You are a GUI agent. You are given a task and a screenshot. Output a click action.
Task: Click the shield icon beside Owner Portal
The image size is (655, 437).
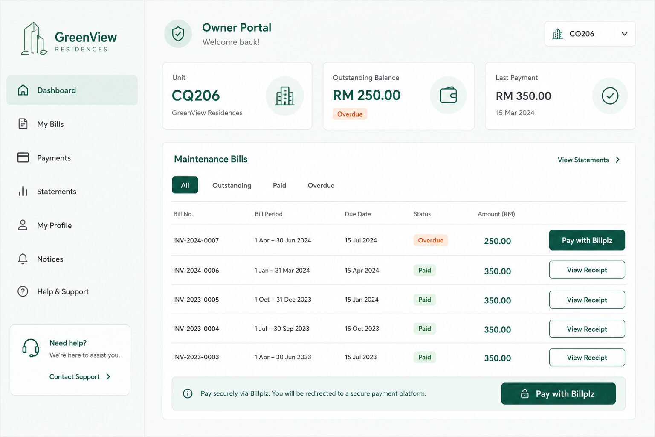178,34
